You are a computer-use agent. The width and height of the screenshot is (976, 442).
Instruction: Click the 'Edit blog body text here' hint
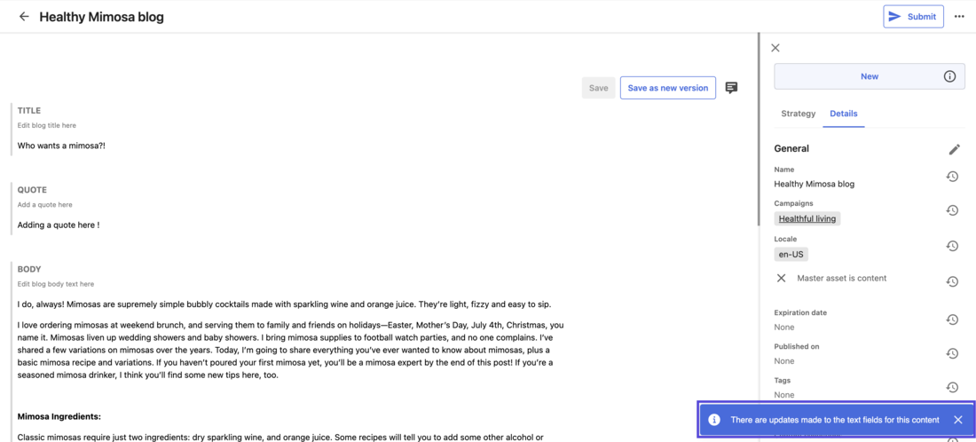click(55, 284)
